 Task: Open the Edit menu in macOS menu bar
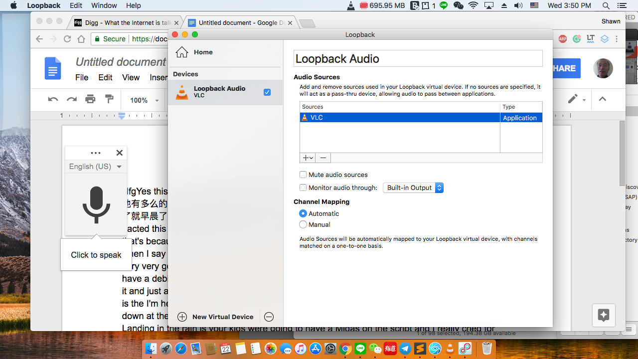76,5
